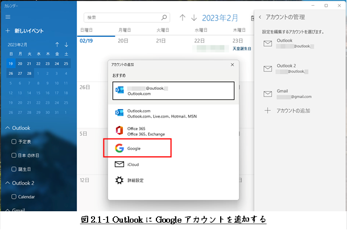Select the Outlook 2 account in manage panel
Image resolution: width=347 pixels, height=230 pixels.
300,69
